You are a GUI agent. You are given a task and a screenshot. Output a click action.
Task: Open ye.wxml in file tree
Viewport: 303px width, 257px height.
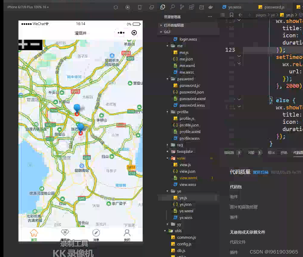tap(186, 211)
